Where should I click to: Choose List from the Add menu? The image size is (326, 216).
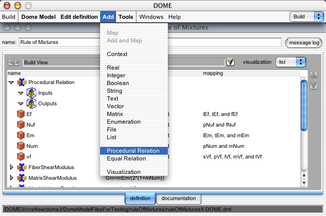[x=134, y=137]
